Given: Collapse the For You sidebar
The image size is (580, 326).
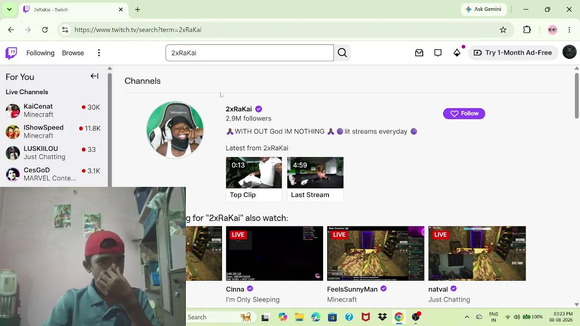Looking at the screenshot, I should [x=94, y=76].
